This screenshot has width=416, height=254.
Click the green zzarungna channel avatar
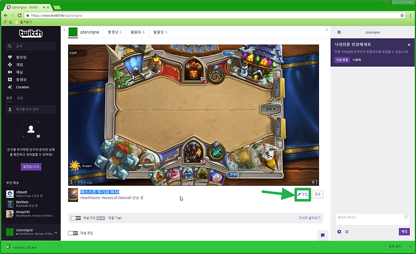(x=73, y=32)
